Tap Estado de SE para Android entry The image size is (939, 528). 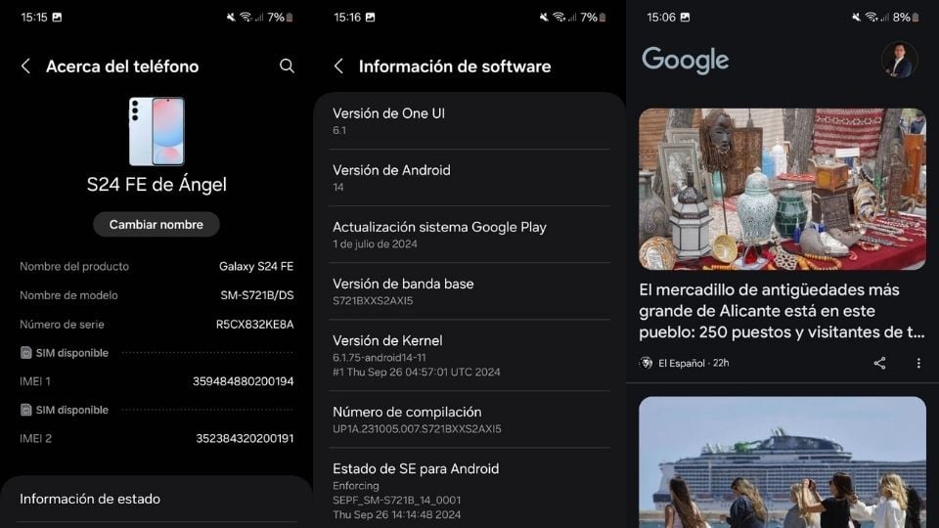click(469, 491)
